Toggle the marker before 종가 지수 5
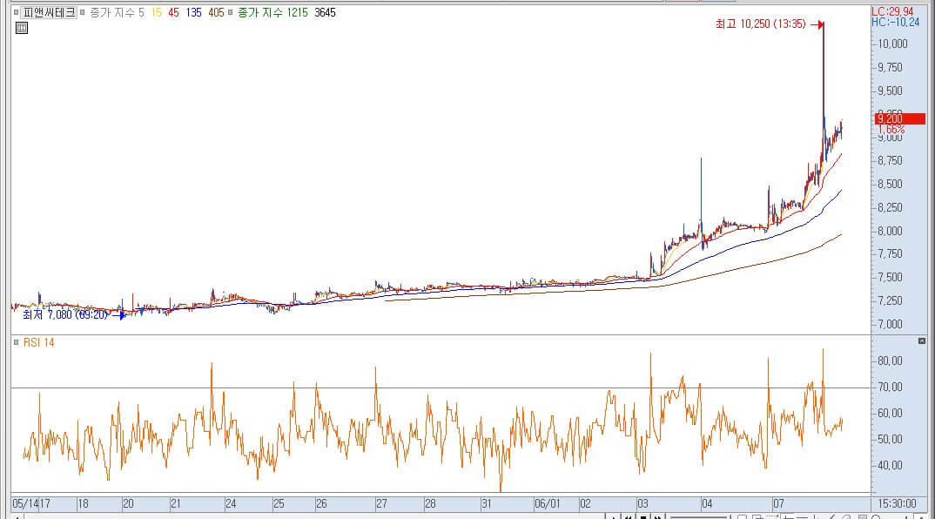 [x=83, y=12]
